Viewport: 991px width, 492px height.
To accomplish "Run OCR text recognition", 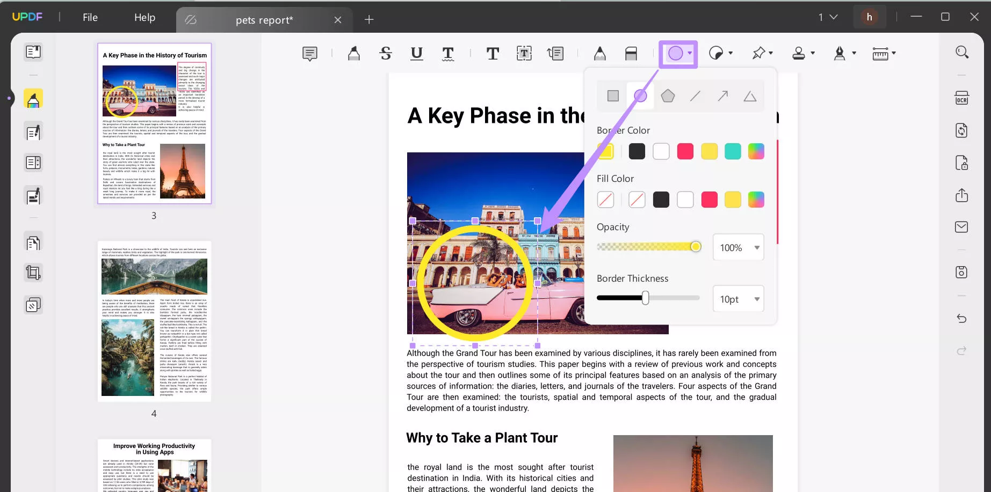I will (961, 98).
